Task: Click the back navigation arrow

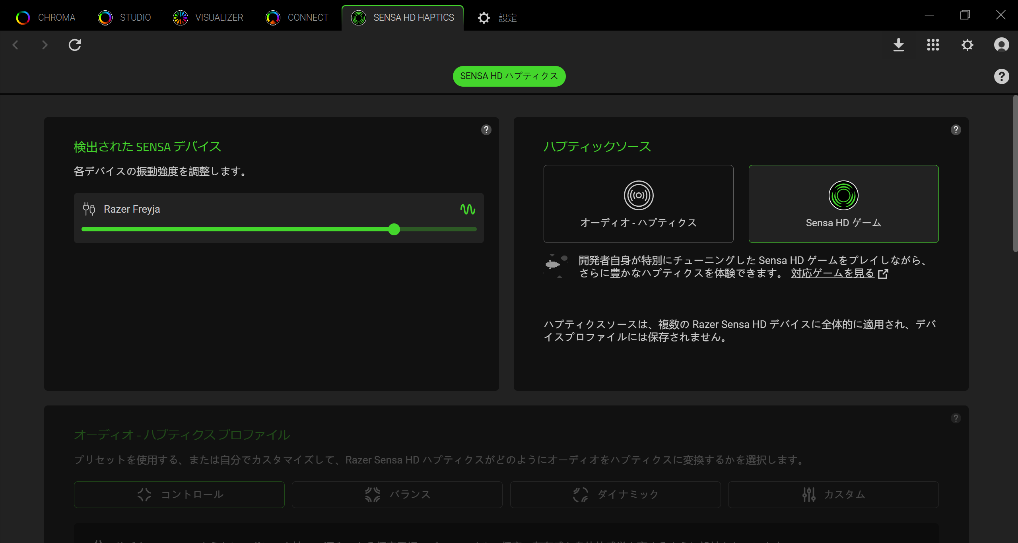Action: [x=16, y=45]
